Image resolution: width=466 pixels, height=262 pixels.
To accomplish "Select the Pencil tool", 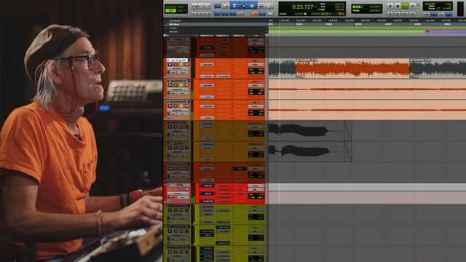I will (x=269, y=6).
